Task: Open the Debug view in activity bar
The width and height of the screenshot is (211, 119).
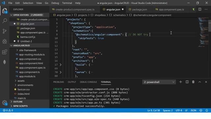Action: pos(5,41)
